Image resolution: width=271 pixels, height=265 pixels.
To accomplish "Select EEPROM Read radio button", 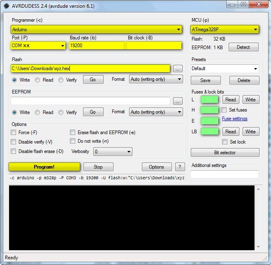I will pyautogui.click(x=37, y=112).
